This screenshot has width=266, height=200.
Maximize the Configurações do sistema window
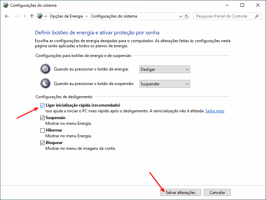(x=242, y=5)
